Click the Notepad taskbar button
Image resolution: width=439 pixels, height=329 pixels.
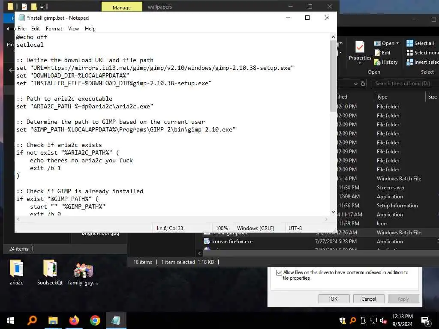pyautogui.click(x=116, y=320)
